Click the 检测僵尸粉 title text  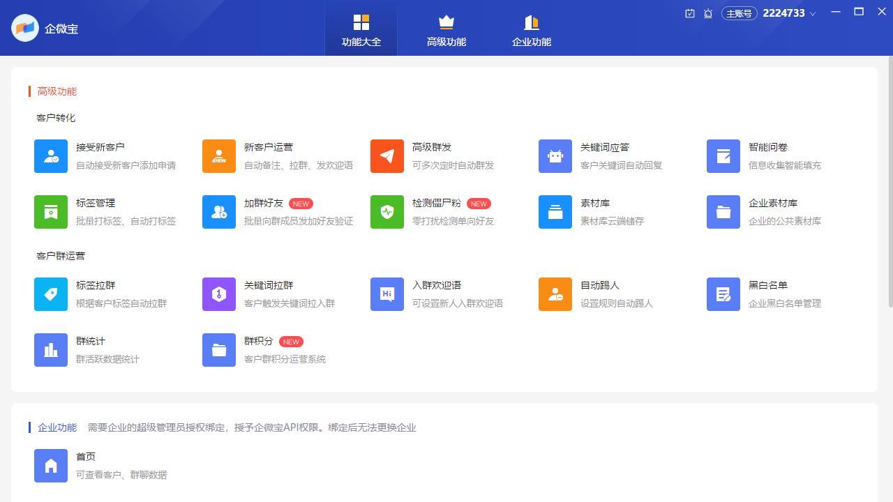(x=437, y=203)
